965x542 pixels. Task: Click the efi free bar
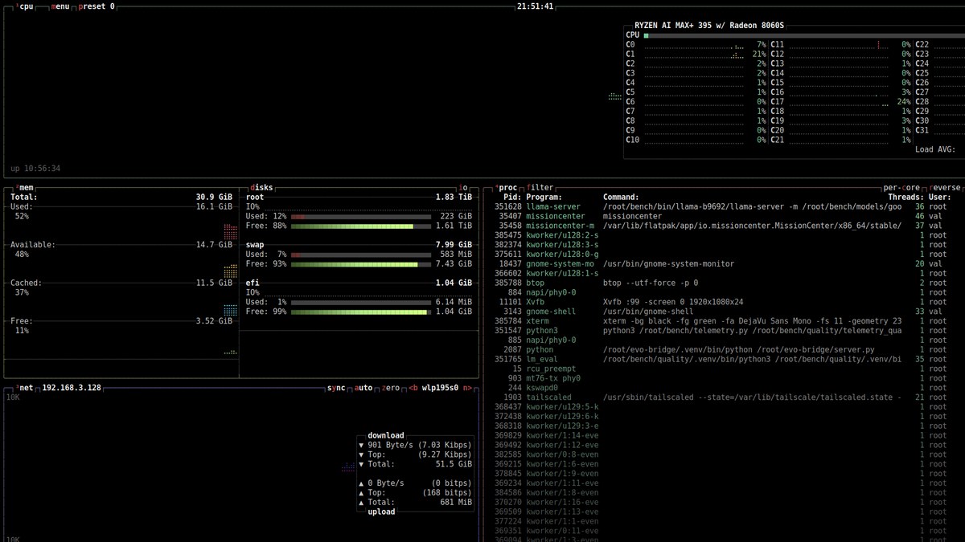tap(361, 312)
